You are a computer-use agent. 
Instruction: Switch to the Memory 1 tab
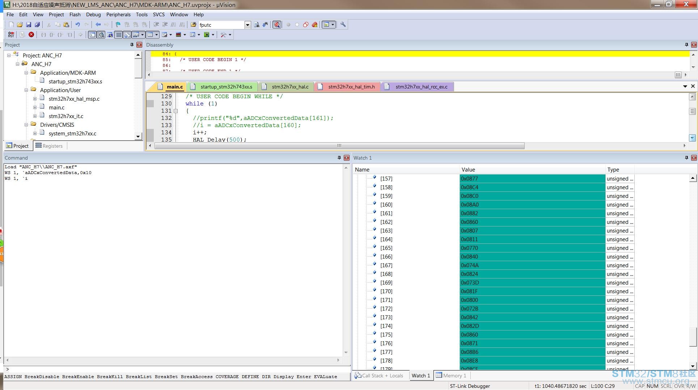(x=451, y=376)
